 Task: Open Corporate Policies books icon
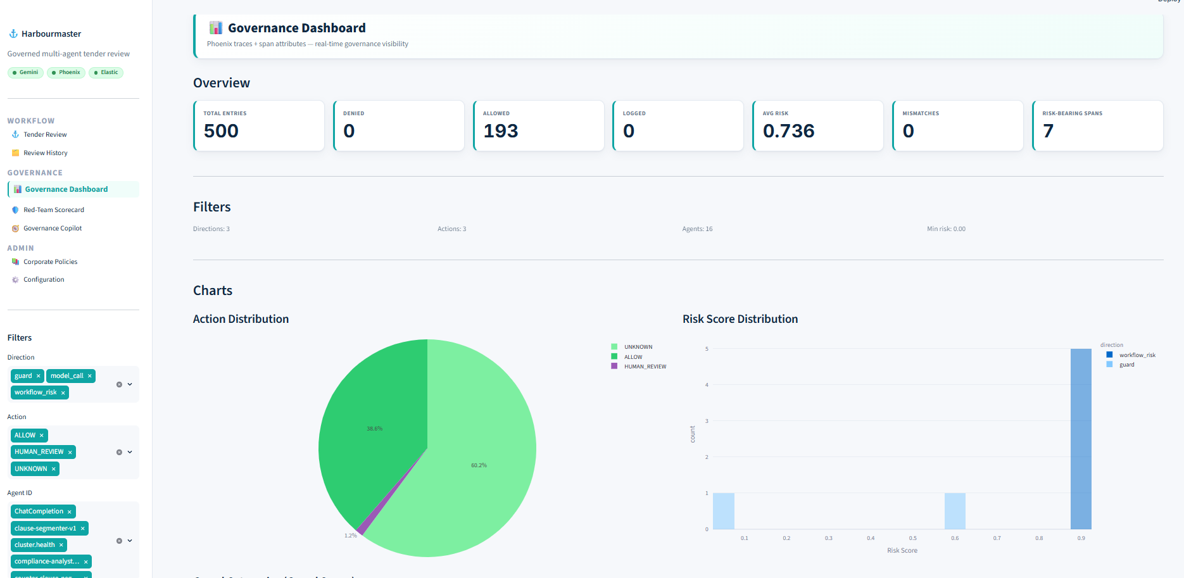[16, 261]
